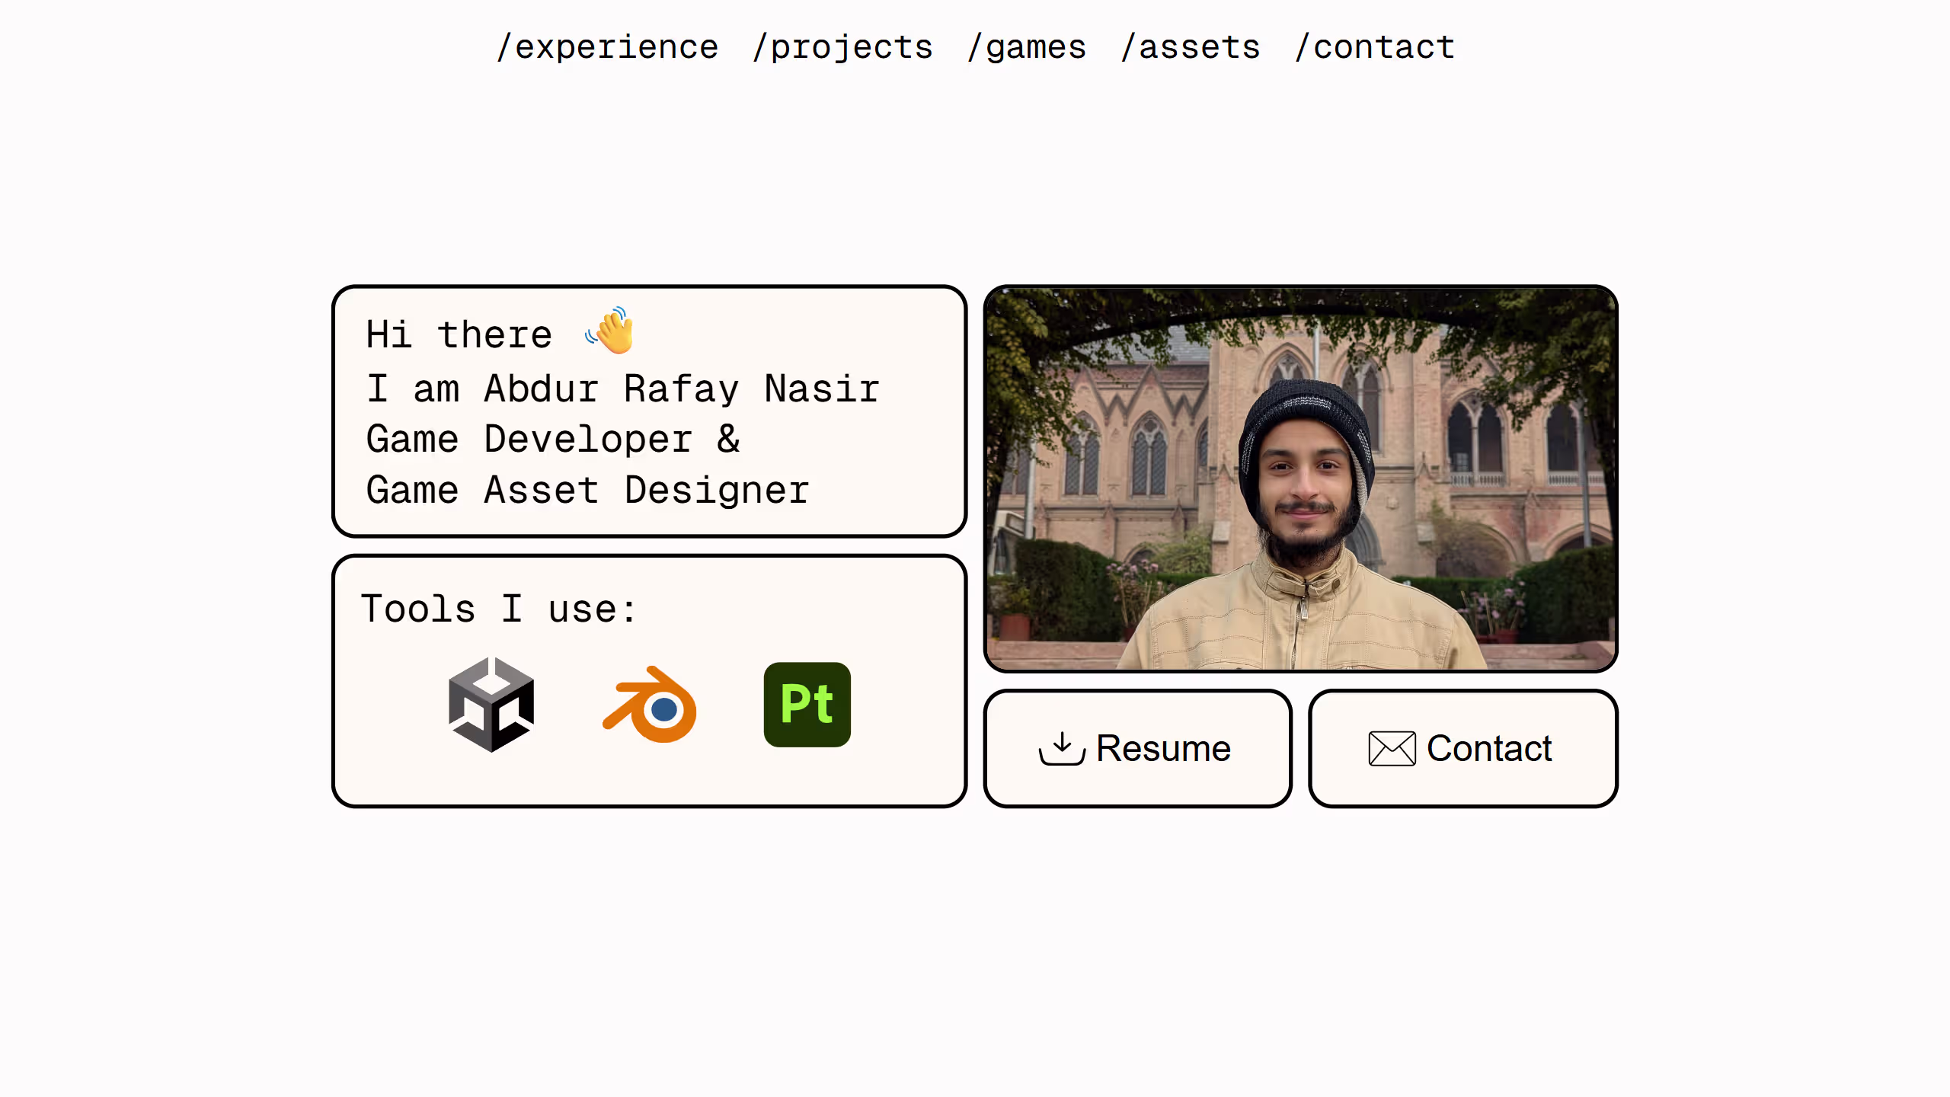Click the Unity logo icon
The height and width of the screenshot is (1097, 1950).
(x=491, y=705)
